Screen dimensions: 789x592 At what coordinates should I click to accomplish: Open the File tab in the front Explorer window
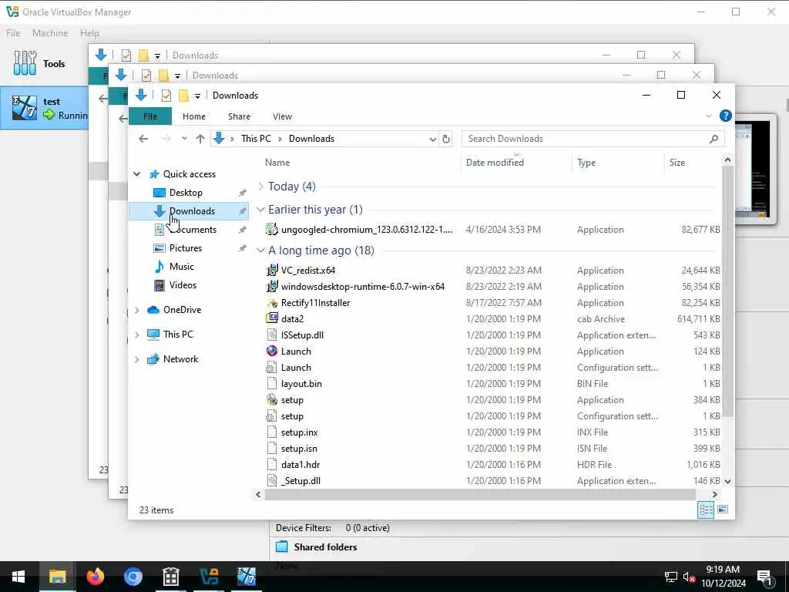[x=150, y=116]
